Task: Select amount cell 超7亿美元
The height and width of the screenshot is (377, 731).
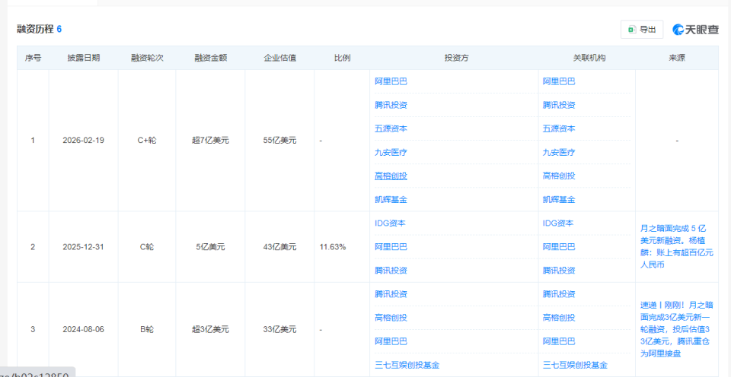Action: coord(210,140)
